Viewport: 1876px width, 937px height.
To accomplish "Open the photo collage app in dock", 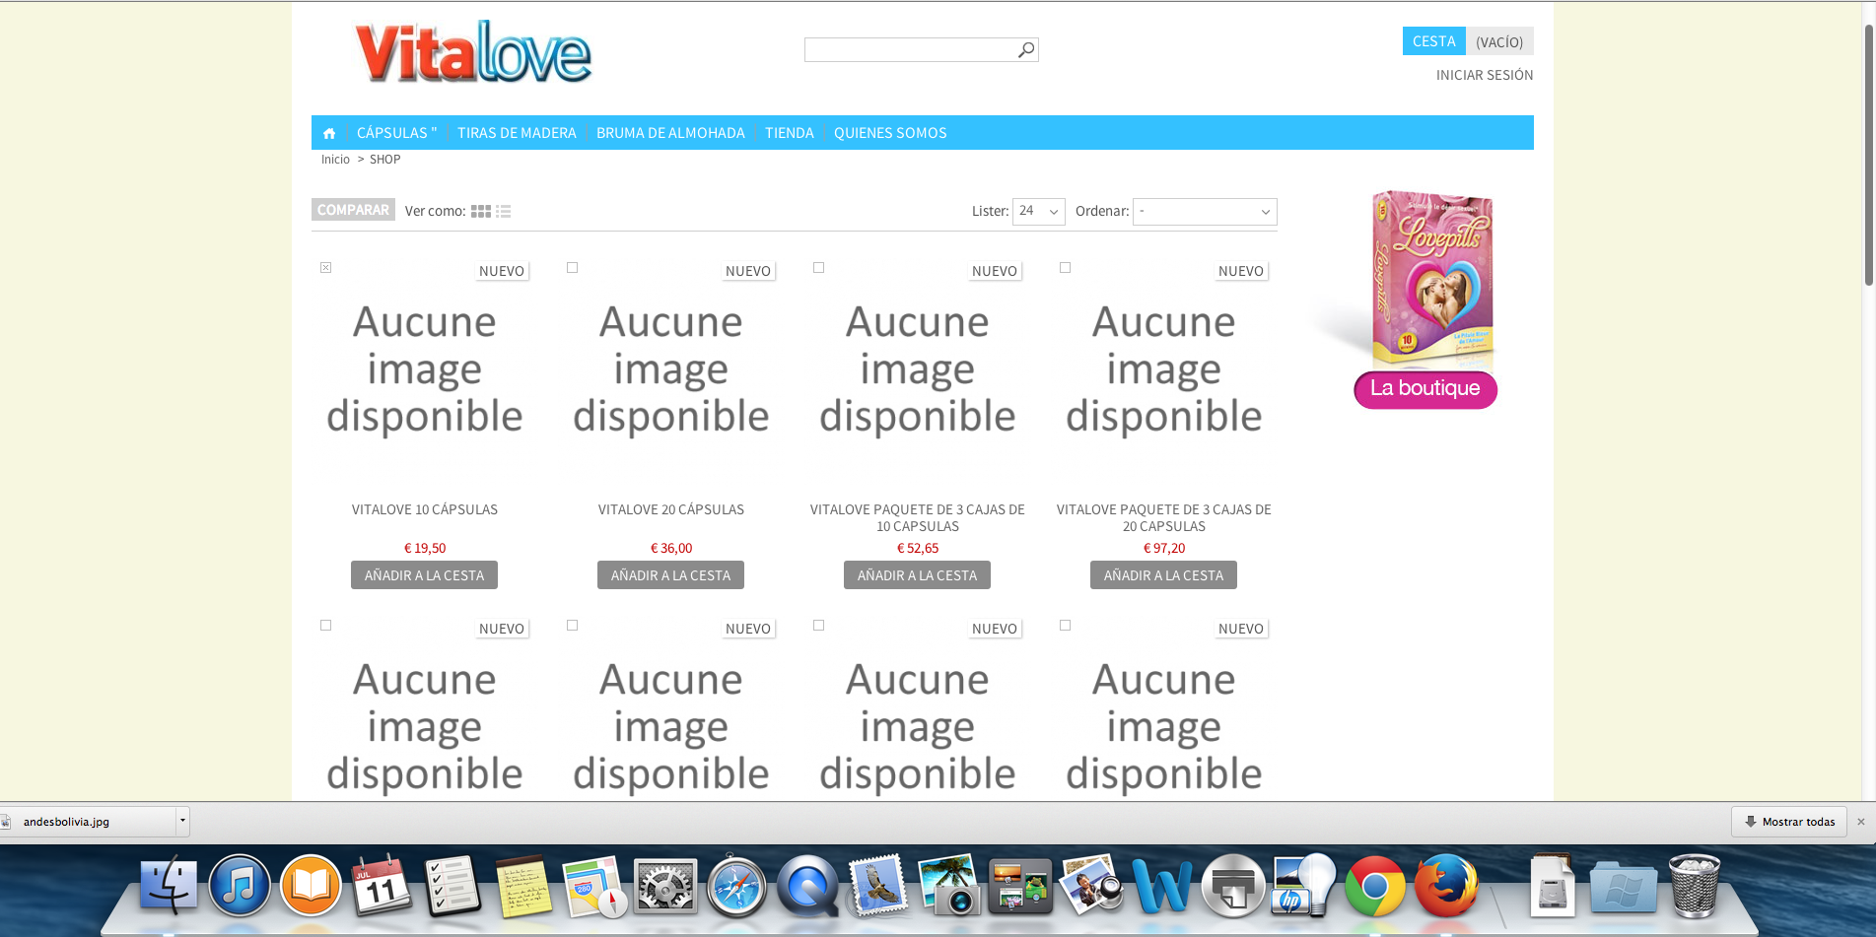I will tap(1020, 886).
